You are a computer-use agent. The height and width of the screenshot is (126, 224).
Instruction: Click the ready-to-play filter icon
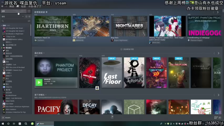point(29,17)
